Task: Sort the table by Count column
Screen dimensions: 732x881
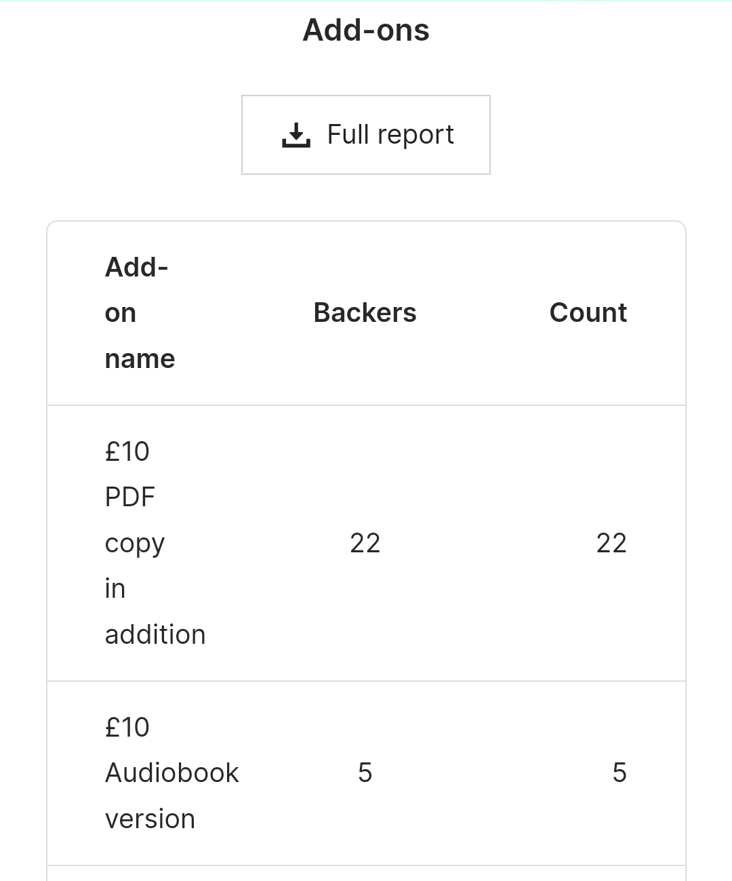Action: click(x=588, y=312)
